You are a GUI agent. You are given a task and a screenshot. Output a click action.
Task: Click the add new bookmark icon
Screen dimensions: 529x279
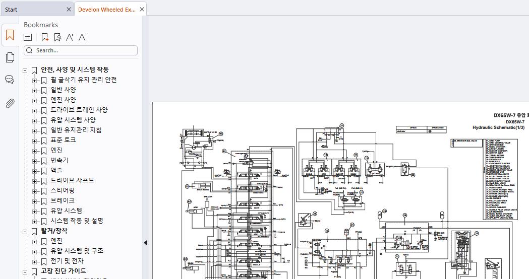45,37
